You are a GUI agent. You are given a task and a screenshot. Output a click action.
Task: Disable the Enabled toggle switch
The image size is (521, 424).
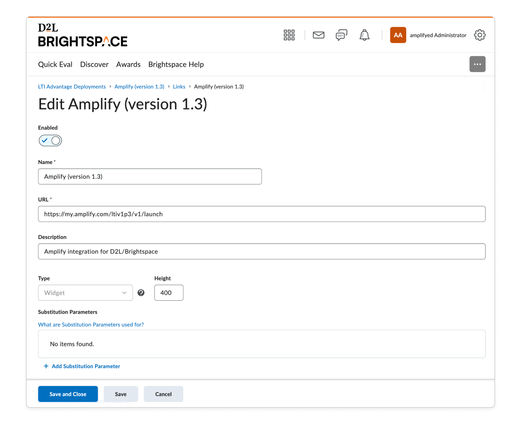(x=50, y=140)
